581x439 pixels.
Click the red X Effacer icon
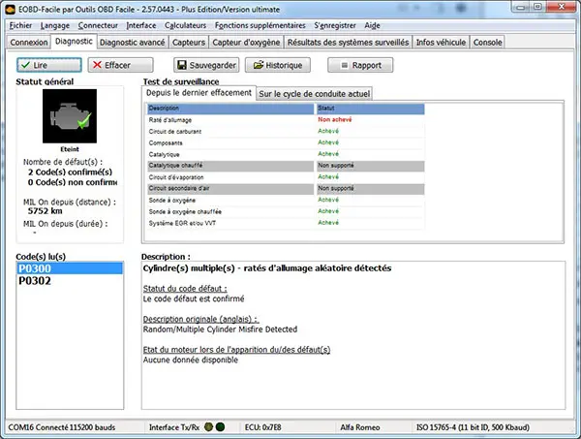tap(97, 65)
